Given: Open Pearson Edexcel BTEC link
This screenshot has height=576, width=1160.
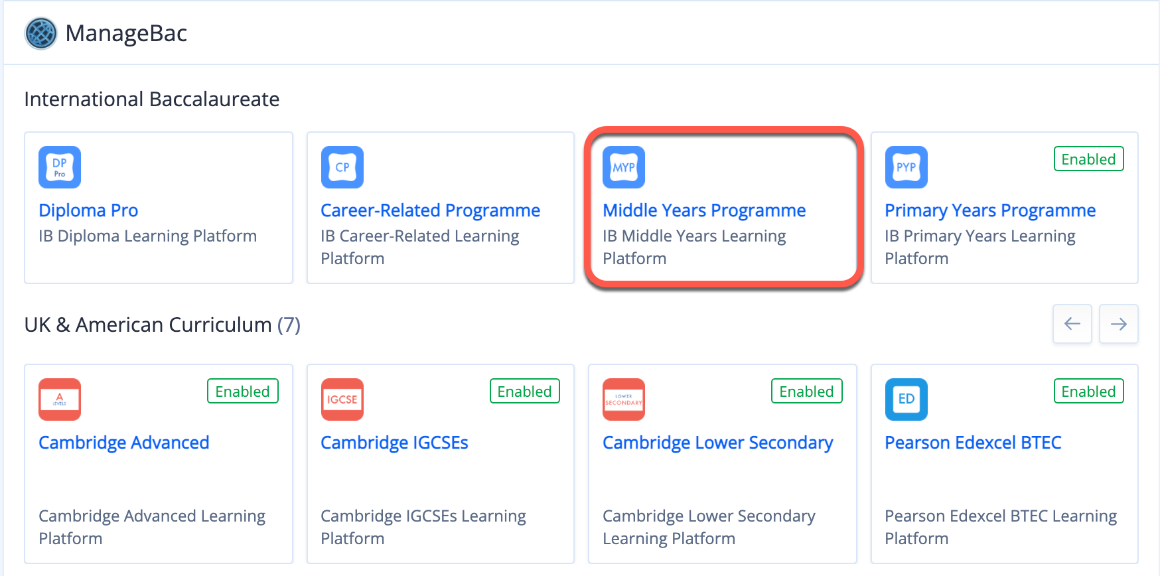Looking at the screenshot, I should [x=973, y=443].
